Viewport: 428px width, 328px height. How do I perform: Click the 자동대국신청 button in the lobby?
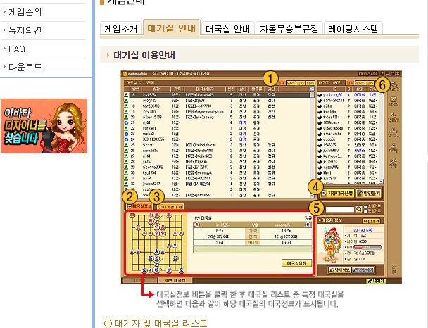click(x=338, y=193)
